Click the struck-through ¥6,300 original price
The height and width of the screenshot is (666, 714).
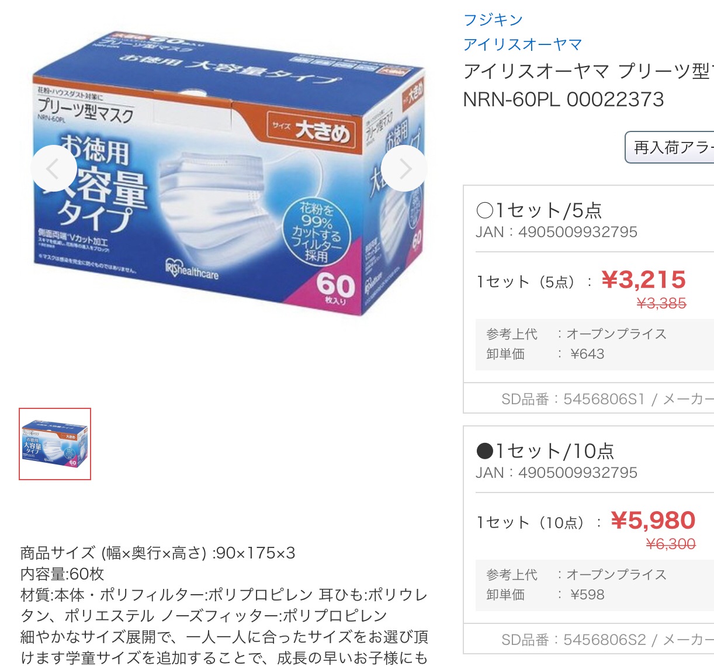(671, 544)
